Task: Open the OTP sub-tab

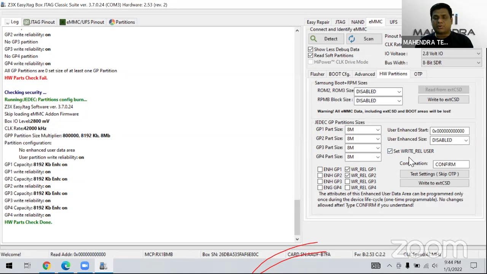Action: coord(418,74)
